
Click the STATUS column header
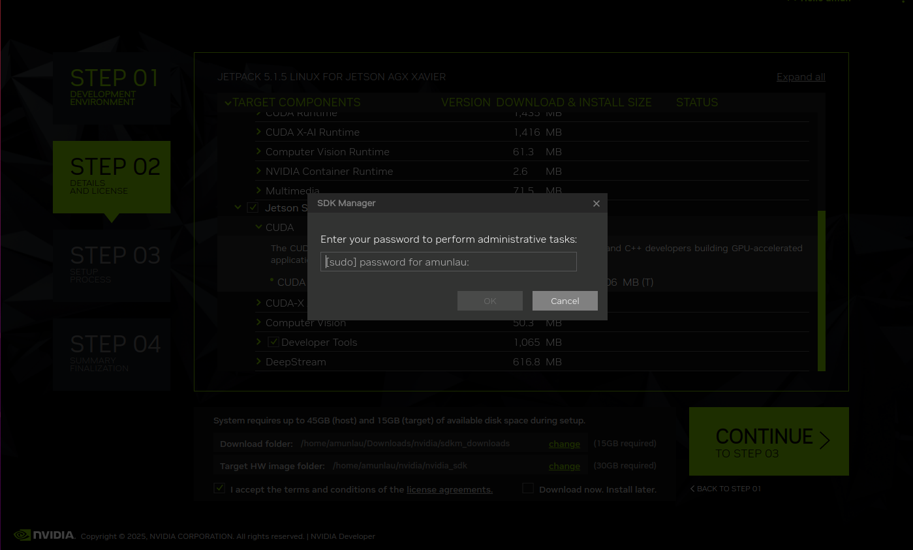697,102
